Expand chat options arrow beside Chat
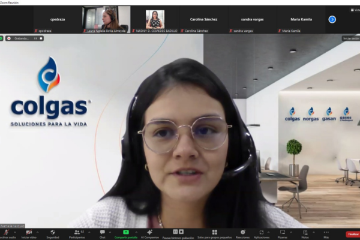360x240 pixels. coord(110,232)
